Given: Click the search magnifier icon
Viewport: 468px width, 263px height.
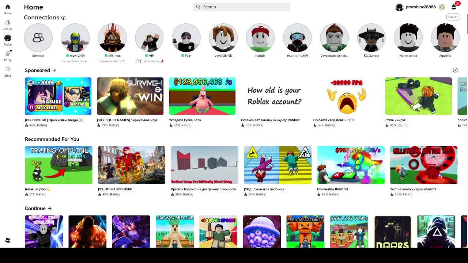Looking at the screenshot, I should (x=198, y=7).
